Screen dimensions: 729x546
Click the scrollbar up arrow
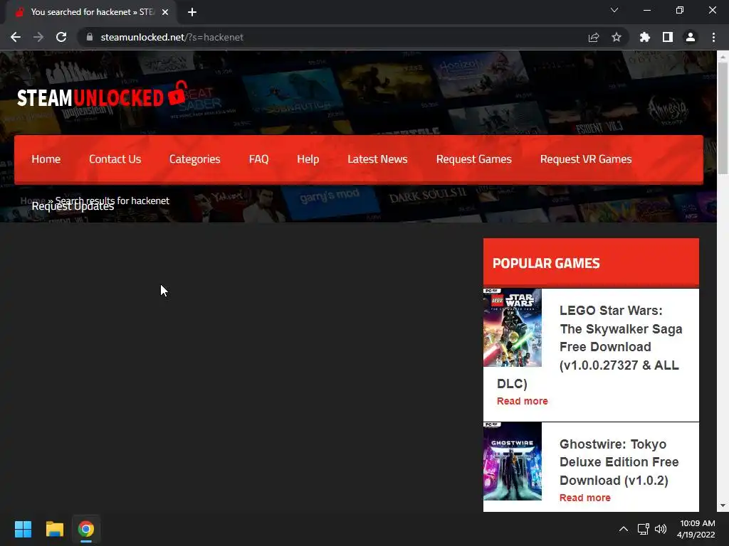tap(723, 56)
